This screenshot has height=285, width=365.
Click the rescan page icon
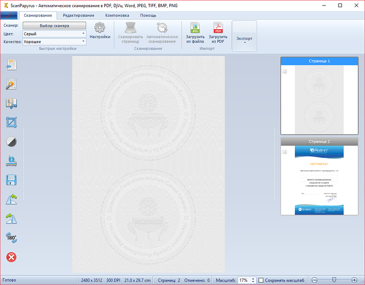[x=11, y=161]
